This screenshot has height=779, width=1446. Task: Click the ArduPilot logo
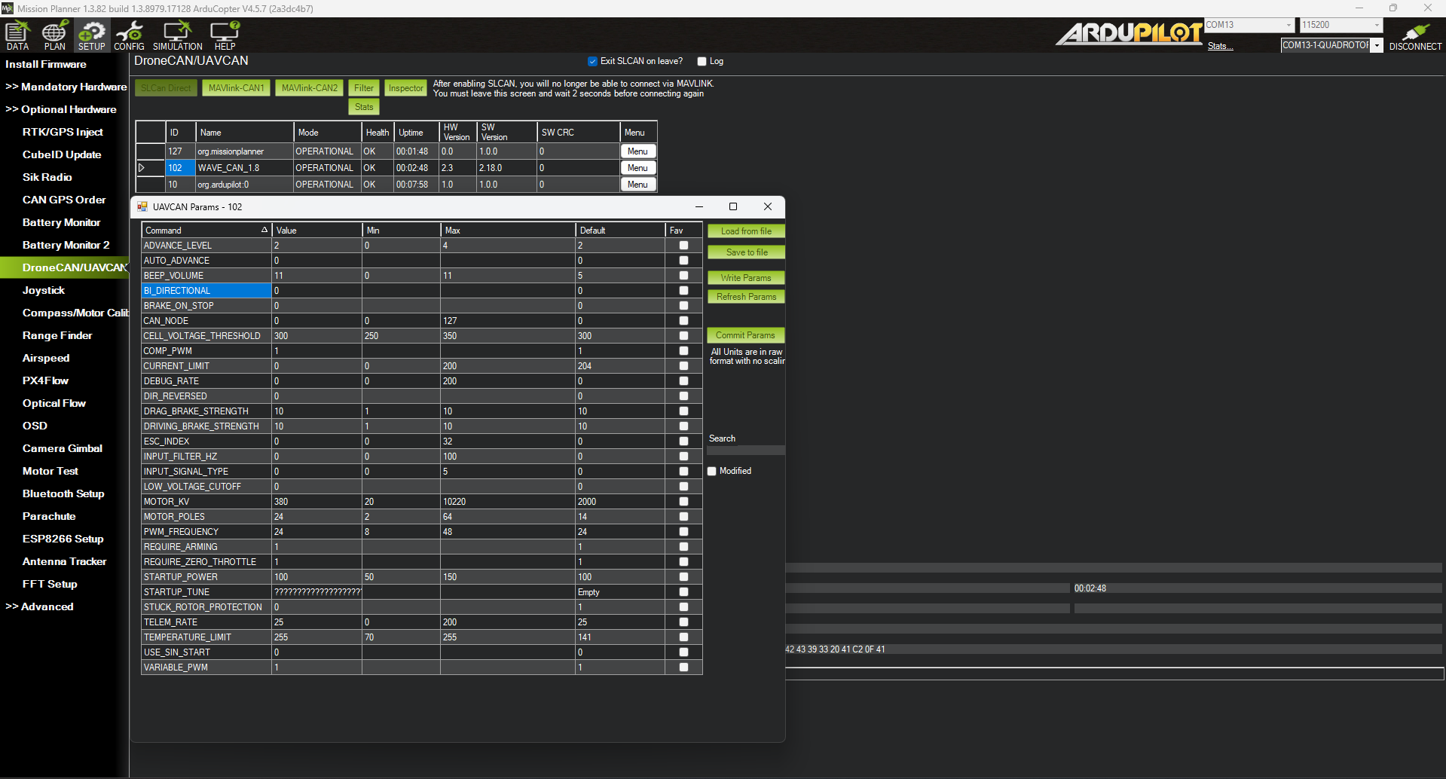tap(1127, 33)
